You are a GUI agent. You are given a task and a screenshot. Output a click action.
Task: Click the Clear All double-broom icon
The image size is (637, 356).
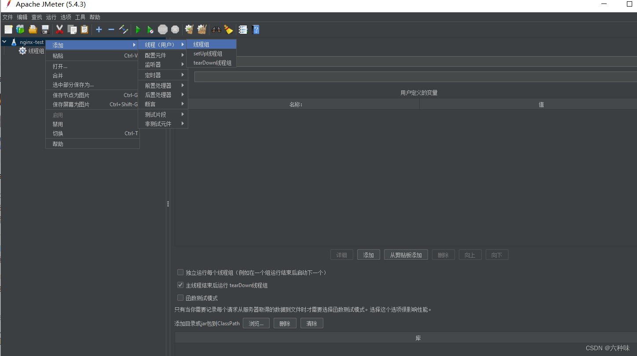coord(201,29)
